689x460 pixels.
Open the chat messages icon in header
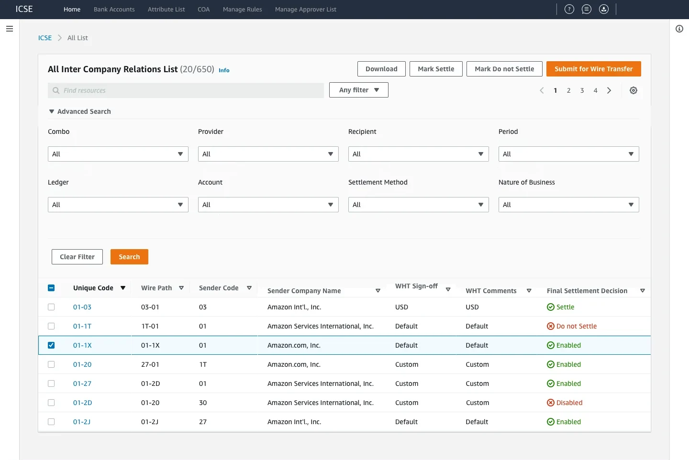point(587,9)
